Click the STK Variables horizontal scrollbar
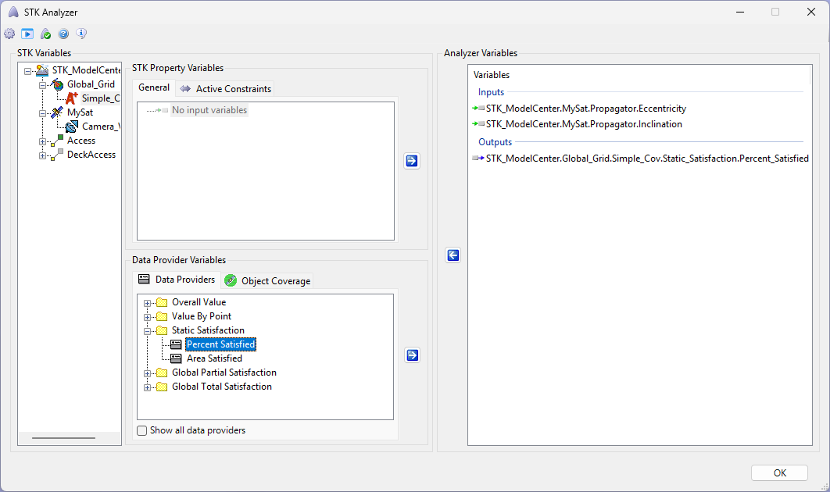Screen dimensions: 830x492 coord(63,438)
